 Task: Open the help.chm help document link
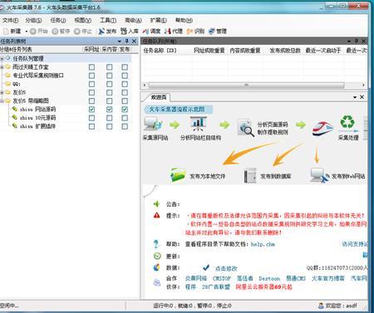263,244
